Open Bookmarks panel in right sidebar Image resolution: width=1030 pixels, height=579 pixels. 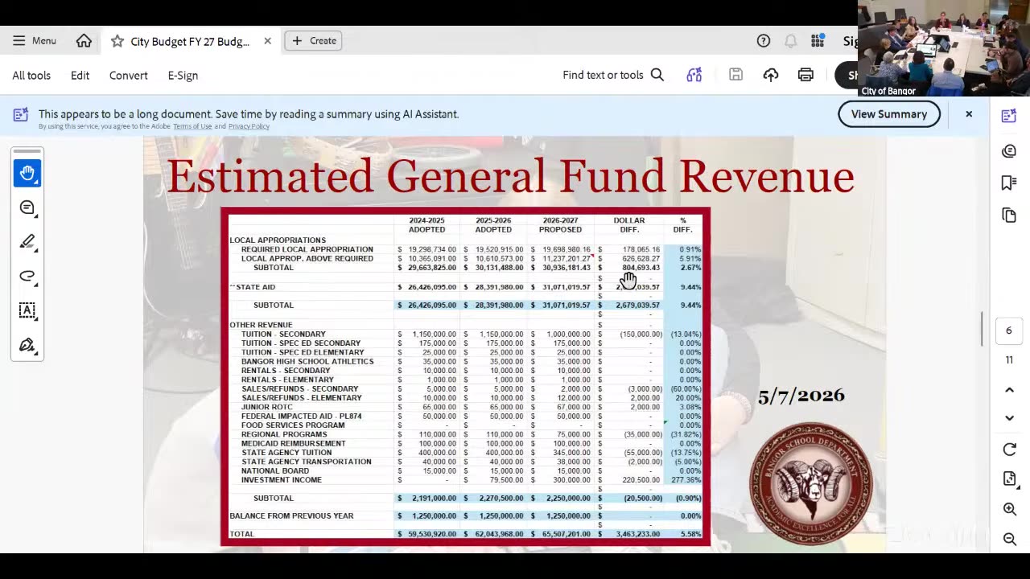pos(1009,183)
